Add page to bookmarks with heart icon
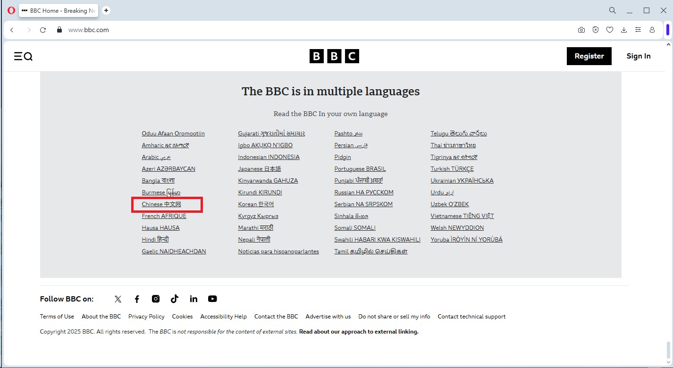This screenshot has width=673, height=368. pyautogui.click(x=610, y=30)
